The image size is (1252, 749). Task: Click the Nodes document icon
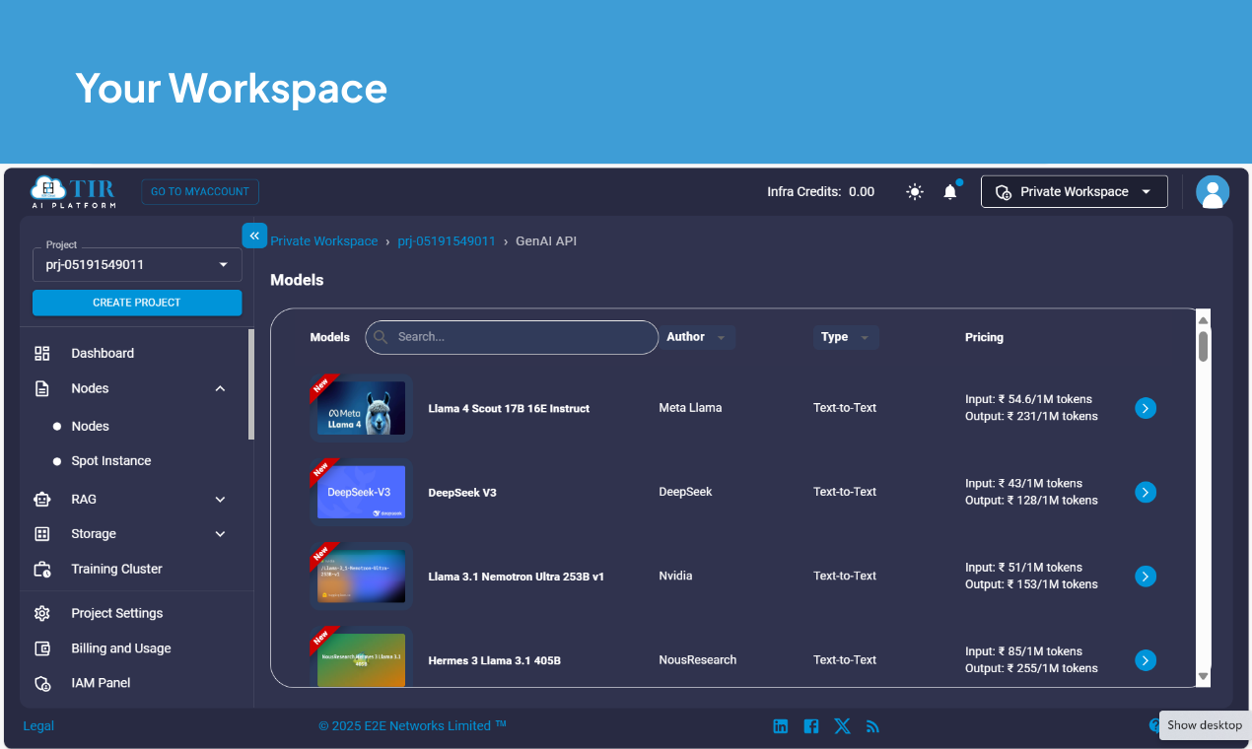click(42, 388)
